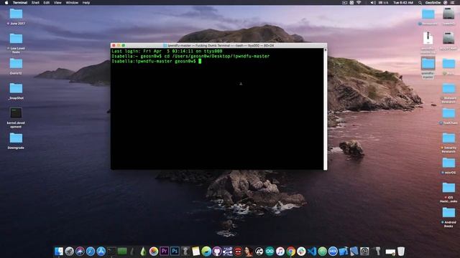Open Notification Center list icon
Image resolution: width=460 pixels, height=258 pixels.
coord(452,3)
